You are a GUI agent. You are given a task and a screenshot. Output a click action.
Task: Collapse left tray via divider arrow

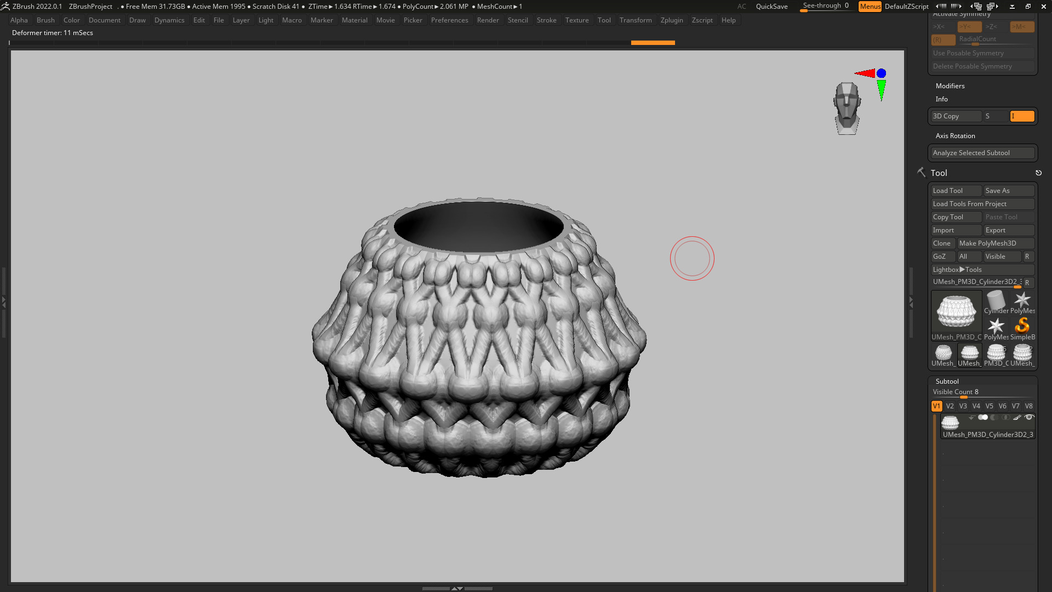[3, 302]
